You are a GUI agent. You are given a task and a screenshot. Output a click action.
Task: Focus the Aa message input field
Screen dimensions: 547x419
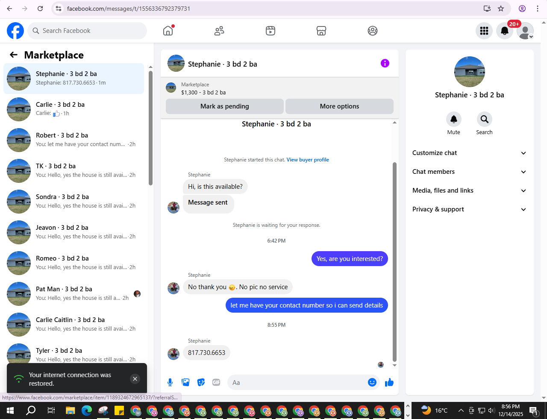tap(297, 382)
